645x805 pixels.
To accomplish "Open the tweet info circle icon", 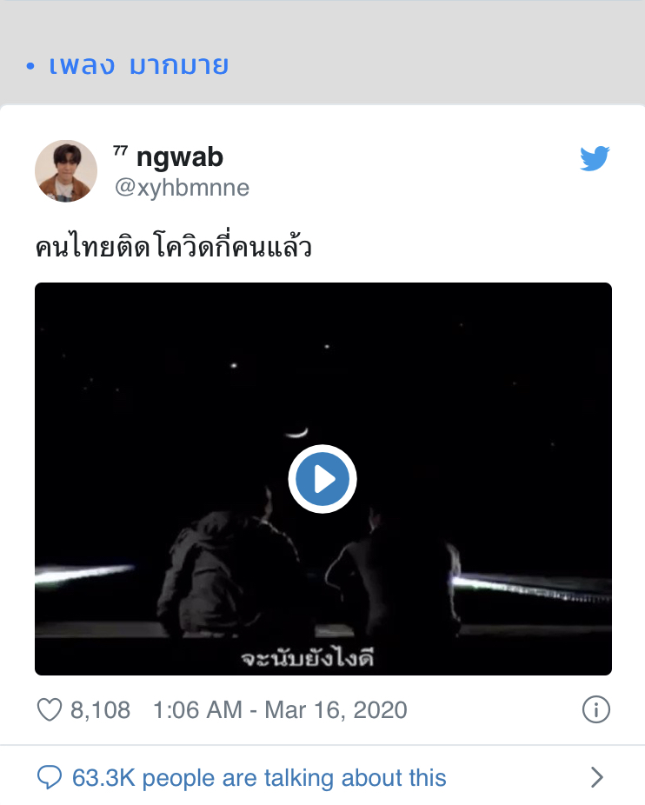I will point(596,710).
